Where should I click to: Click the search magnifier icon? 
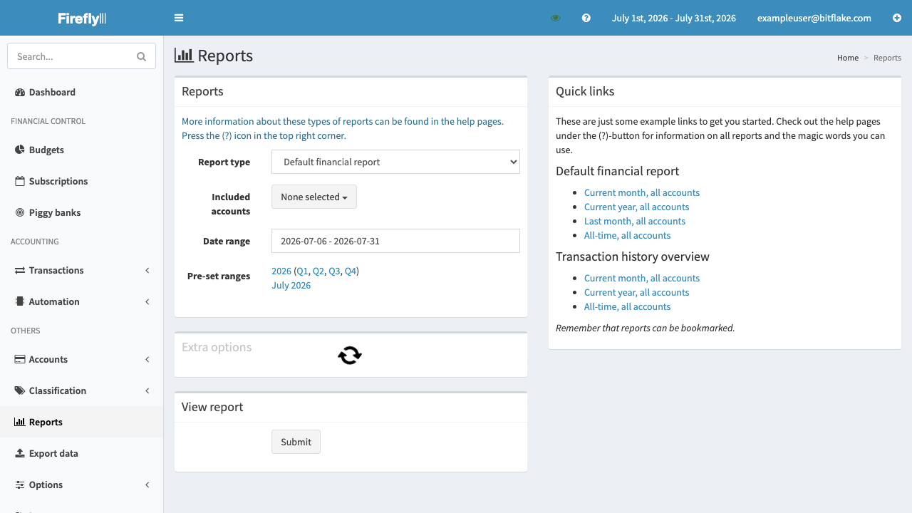(141, 56)
